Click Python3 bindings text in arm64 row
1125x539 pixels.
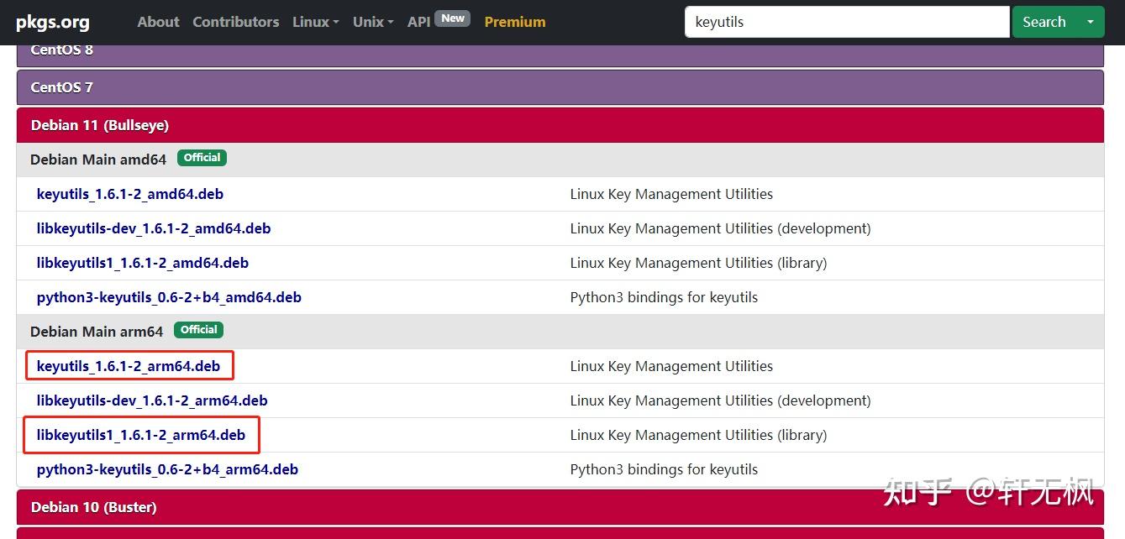(664, 469)
